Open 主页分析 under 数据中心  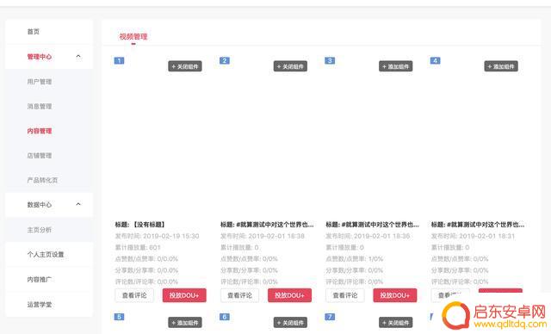[x=40, y=230]
